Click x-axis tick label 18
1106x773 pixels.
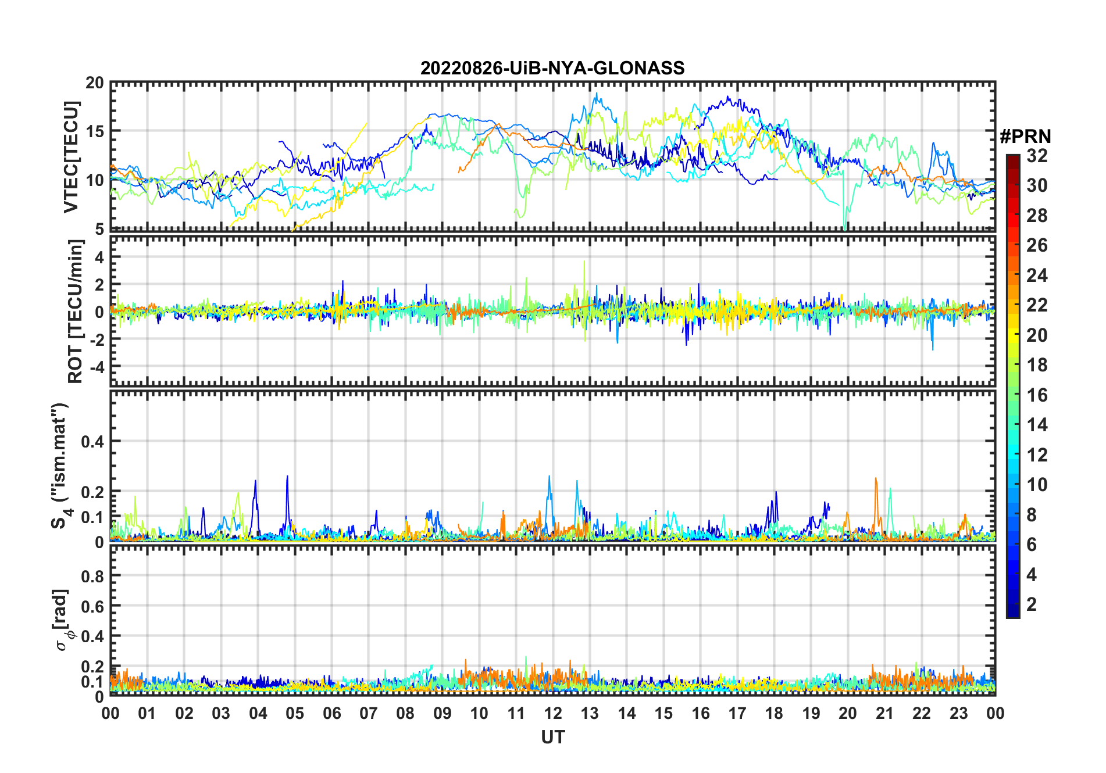pyautogui.click(x=774, y=713)
